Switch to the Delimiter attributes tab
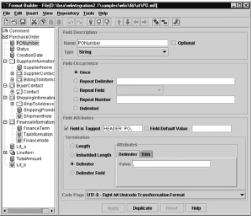The image size is (252, 217). coord(127,154)
